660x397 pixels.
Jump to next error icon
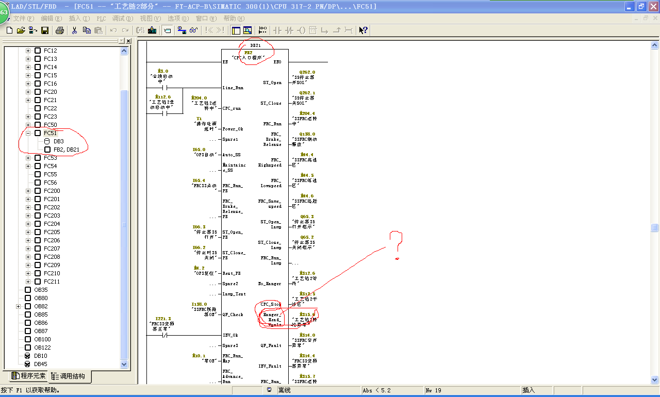coord(221,30)
